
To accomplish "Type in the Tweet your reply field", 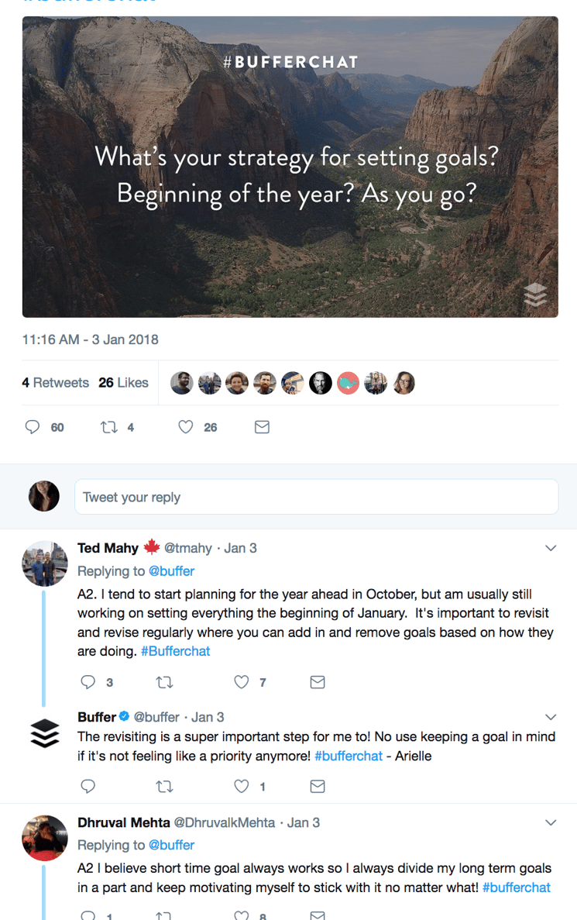I will 316,497.
